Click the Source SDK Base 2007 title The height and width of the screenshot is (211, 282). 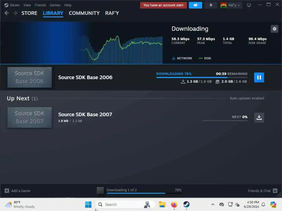tap(85, 115)
